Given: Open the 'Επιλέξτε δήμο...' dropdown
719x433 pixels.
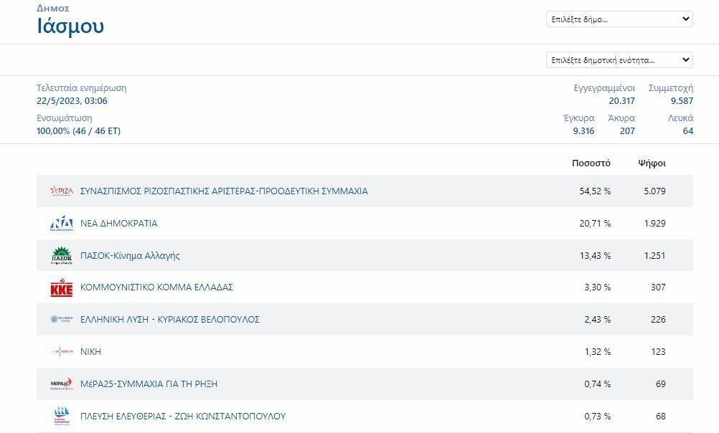Looking at the screenshot, I should click(619, 19).
